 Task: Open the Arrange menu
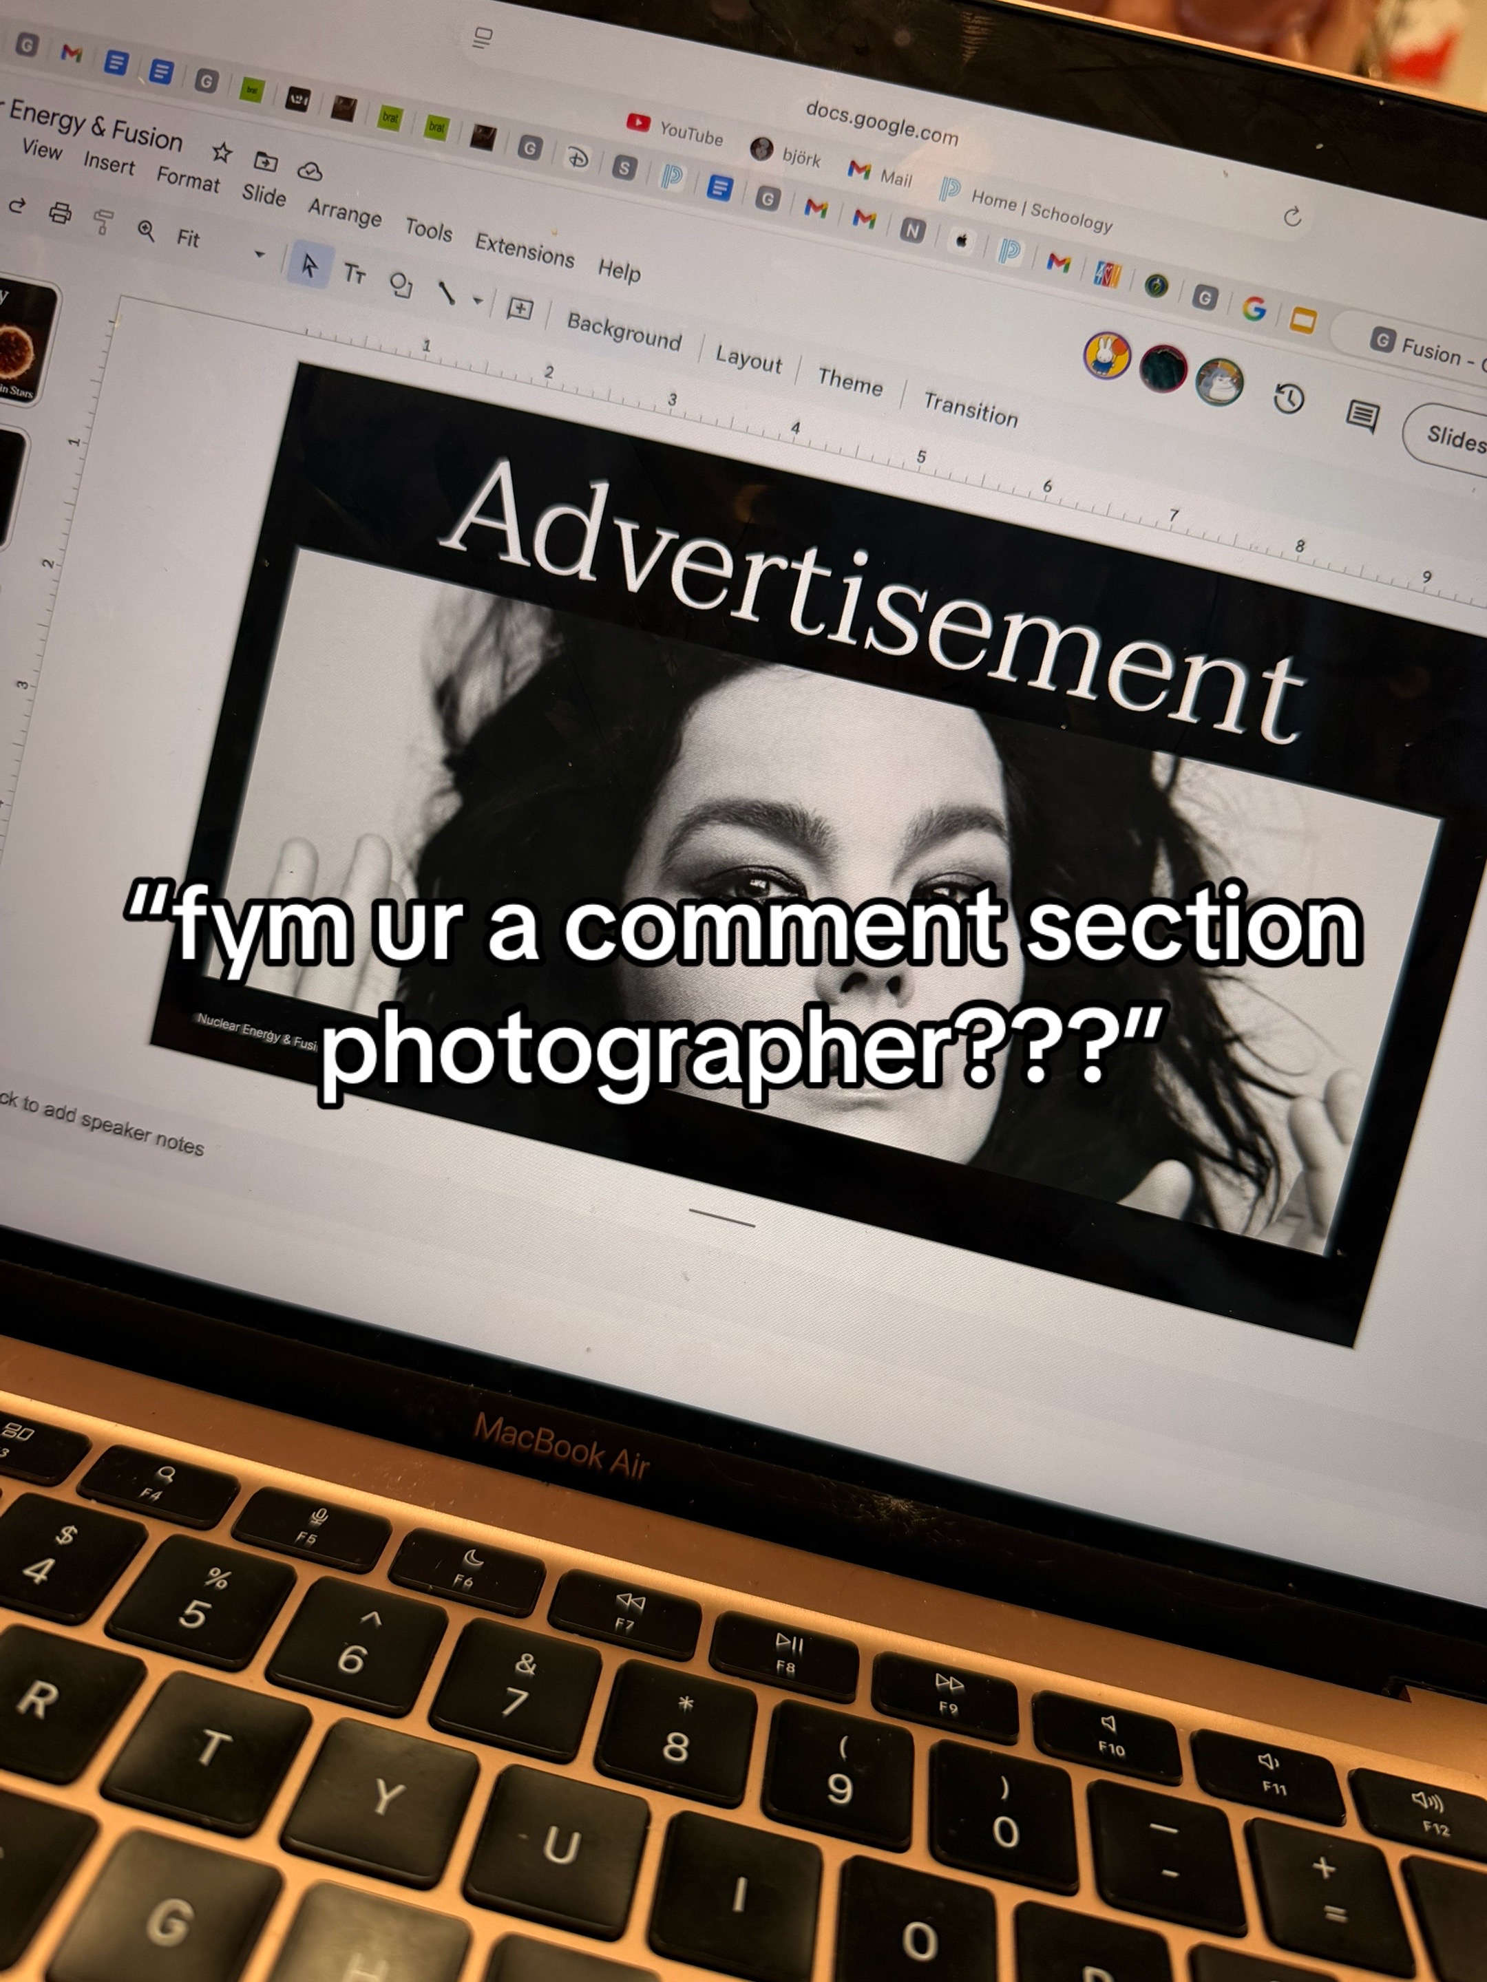point(345,211)
